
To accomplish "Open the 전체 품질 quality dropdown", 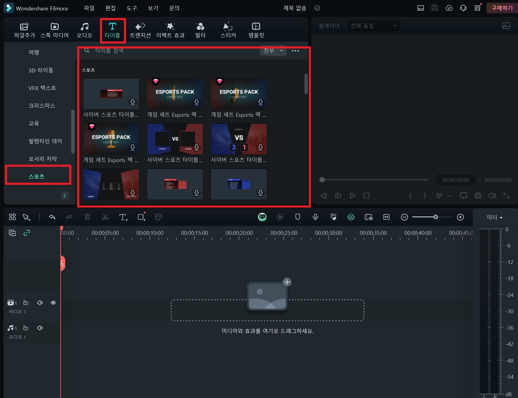I will pos(374,26).
